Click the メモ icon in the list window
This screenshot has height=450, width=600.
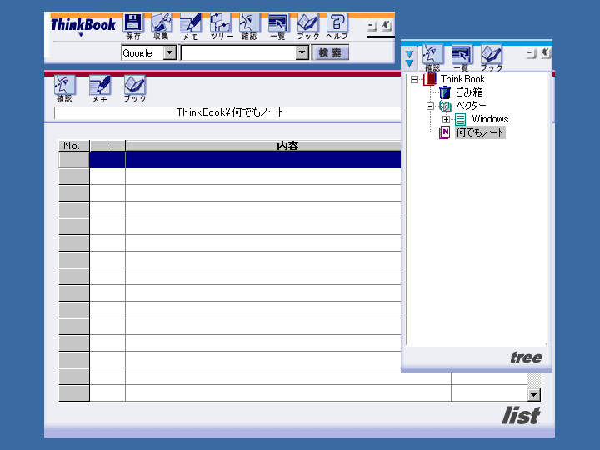[100, 89]
